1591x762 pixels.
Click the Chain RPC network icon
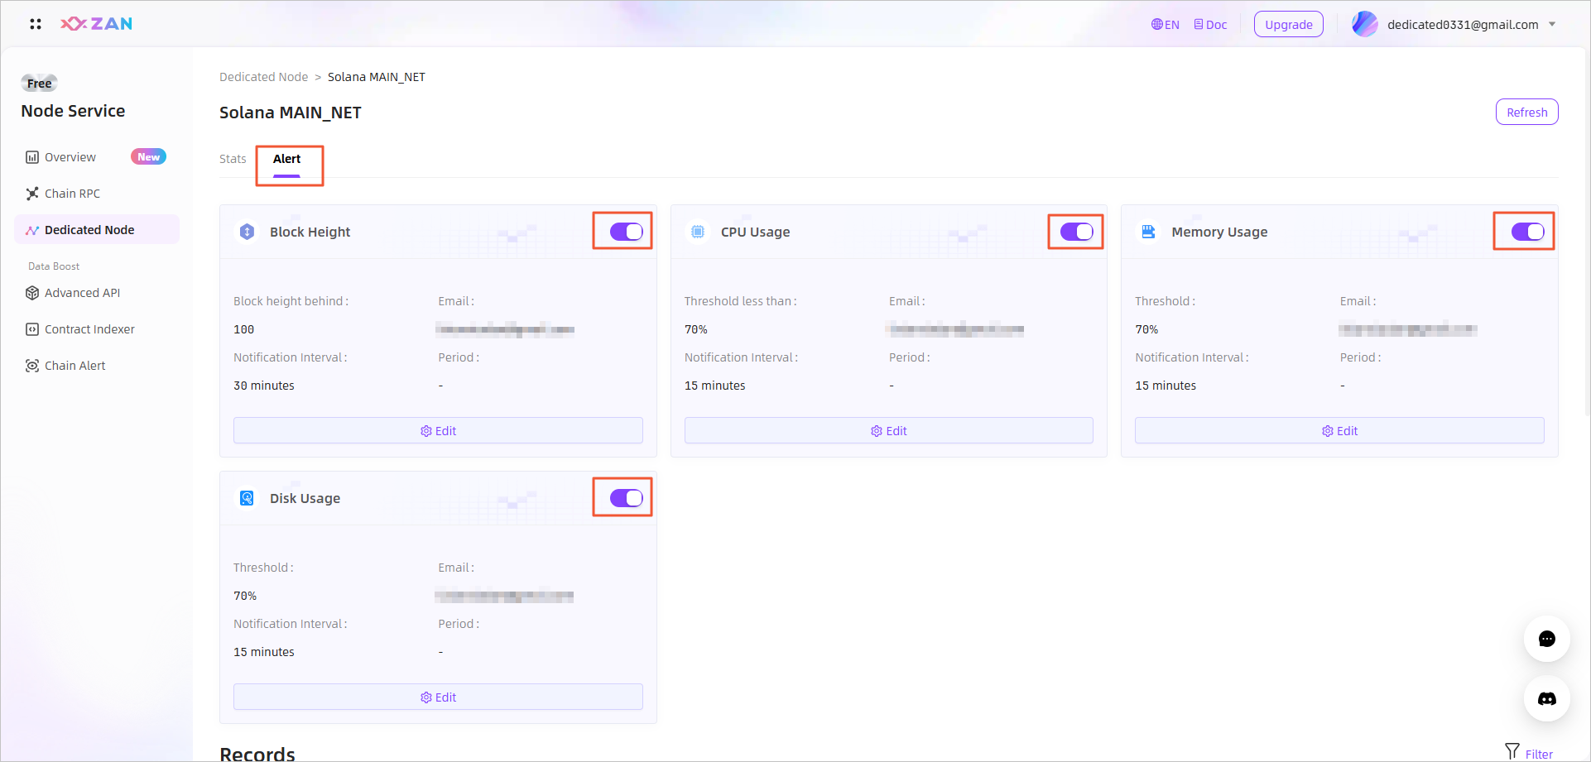pos(32,194)
